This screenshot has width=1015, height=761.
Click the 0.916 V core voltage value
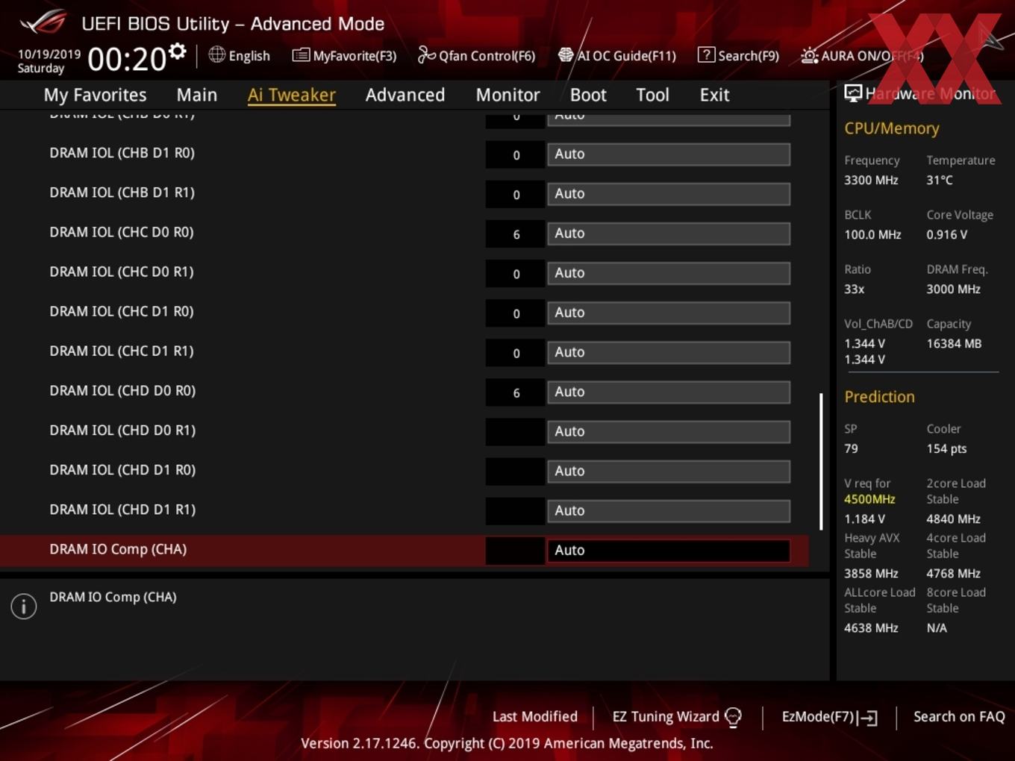pos(946,235)
